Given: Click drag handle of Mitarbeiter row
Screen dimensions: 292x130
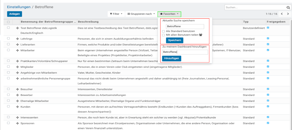Looking at the screenshot, I should 18,50.
